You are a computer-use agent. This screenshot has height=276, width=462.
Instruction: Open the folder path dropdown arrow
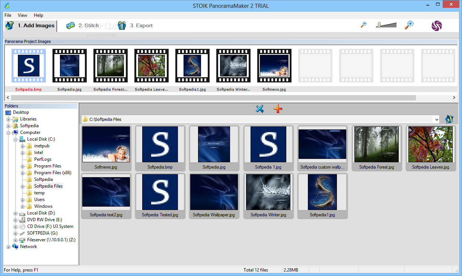click(x=436, y=119)
